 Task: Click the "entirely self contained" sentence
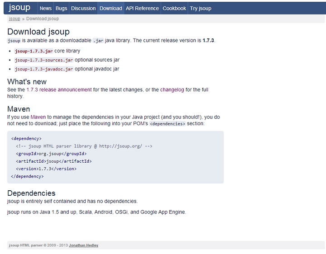72,201
